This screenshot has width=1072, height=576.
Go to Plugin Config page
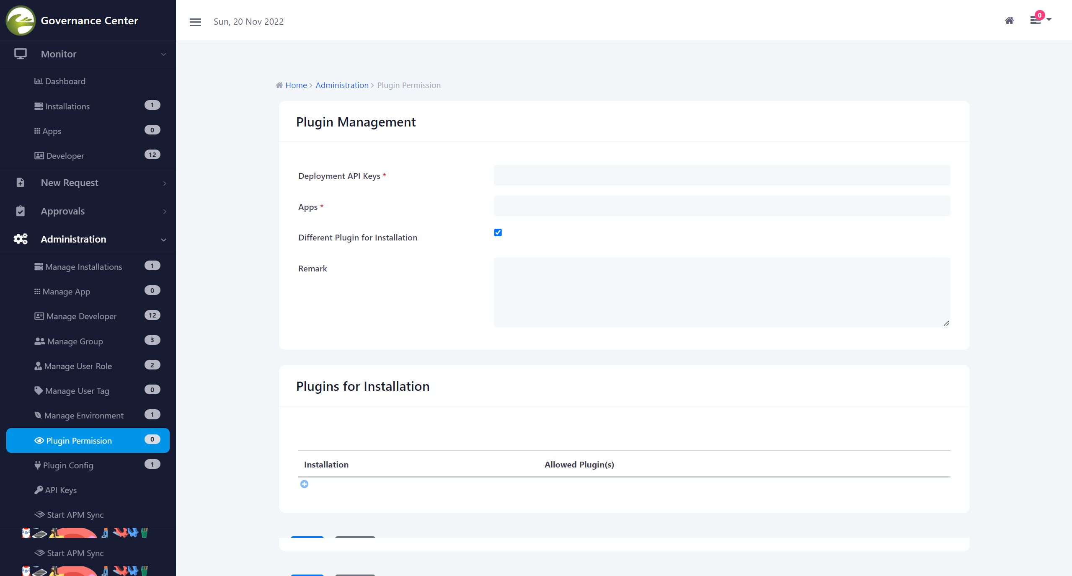tap(68, 465)
